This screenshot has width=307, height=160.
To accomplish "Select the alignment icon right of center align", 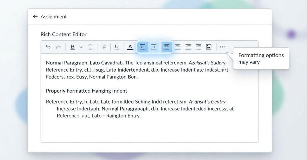I will pyautogui.click(x=188, y=47).
